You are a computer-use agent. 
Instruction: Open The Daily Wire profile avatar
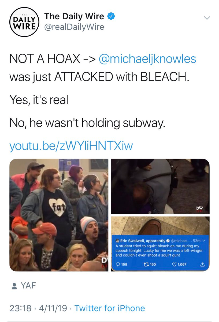[x=23, y=23]
